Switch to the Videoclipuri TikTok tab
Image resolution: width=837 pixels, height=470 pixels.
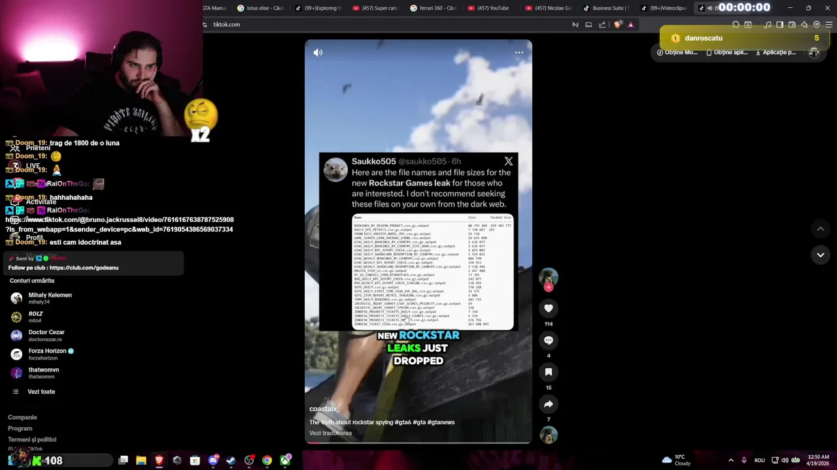(x=665, y=8)
